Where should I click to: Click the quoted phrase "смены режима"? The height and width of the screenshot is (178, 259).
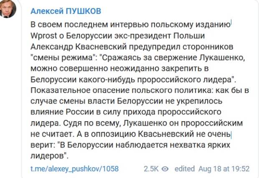(x=63, y=58)
